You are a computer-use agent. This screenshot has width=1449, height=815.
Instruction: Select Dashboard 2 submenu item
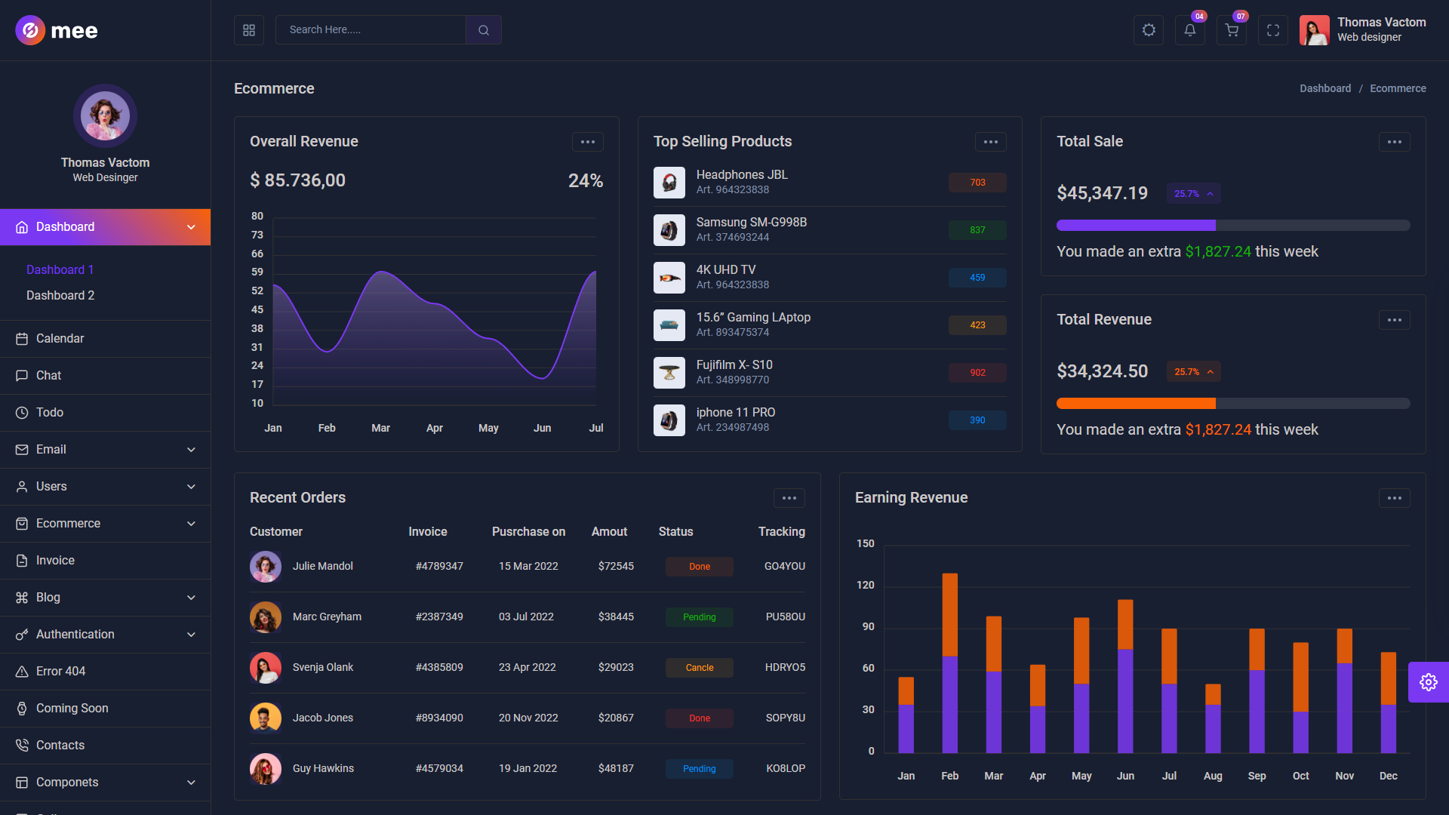tap(60, 296)
